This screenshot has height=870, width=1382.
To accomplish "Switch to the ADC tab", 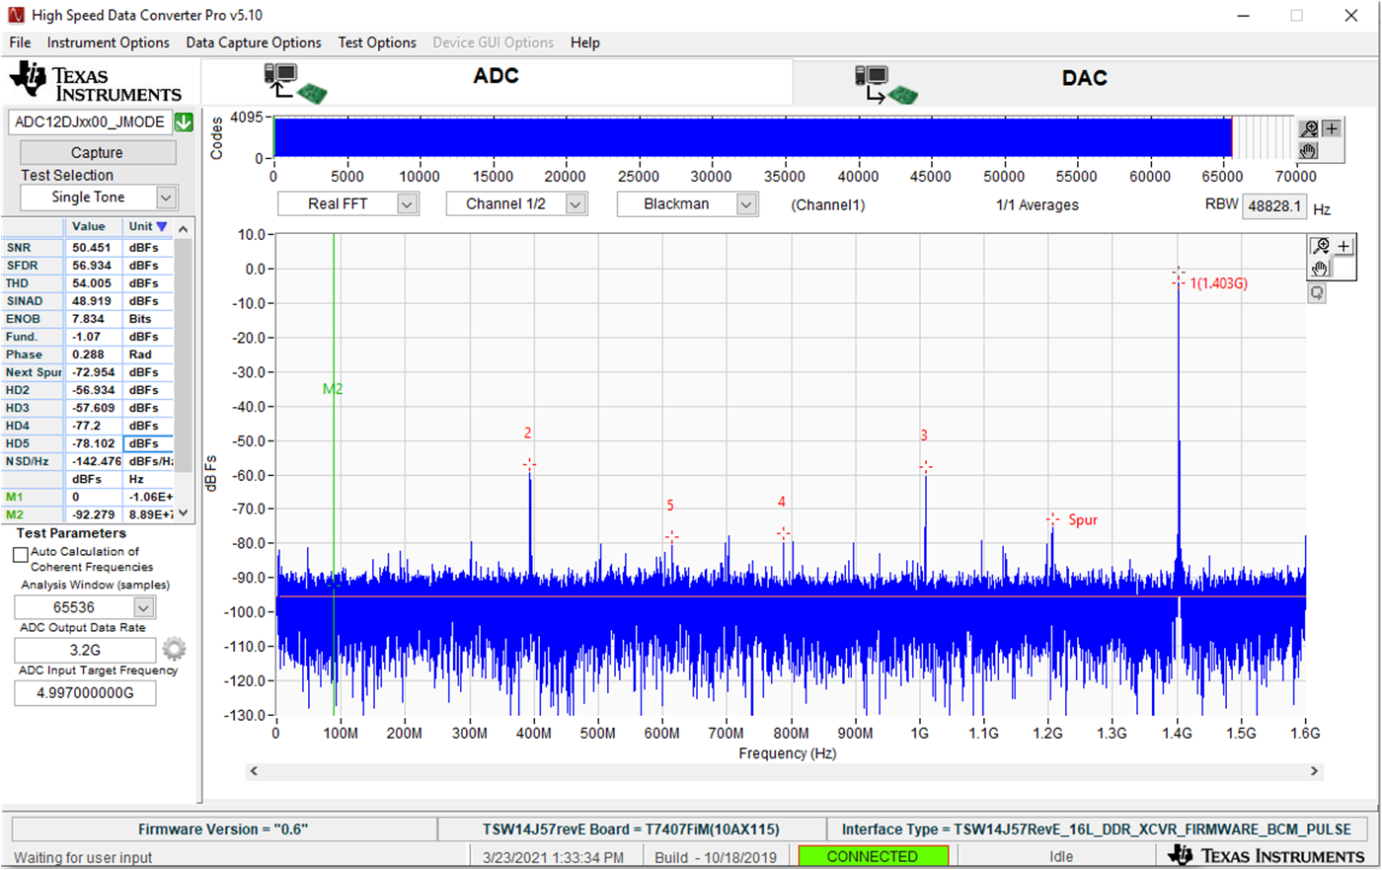I will [496, 81].
